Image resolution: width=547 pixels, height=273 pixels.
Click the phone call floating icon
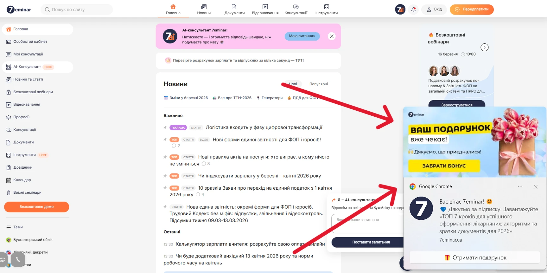pyautogui.click(x=18, y=260)
